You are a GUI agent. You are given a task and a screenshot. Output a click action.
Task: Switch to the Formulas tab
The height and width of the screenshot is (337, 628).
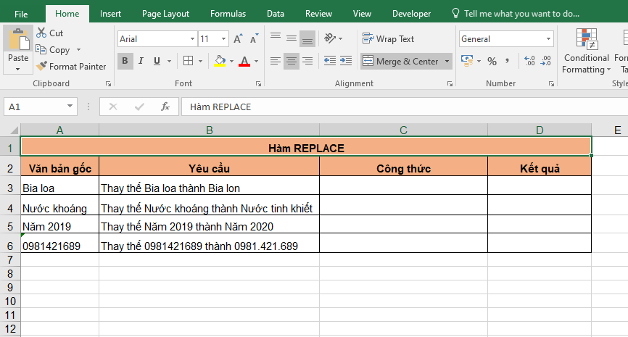point(228,14)
